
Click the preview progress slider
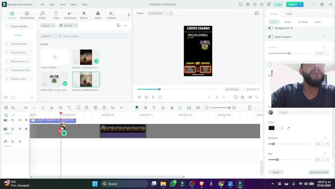178,89
